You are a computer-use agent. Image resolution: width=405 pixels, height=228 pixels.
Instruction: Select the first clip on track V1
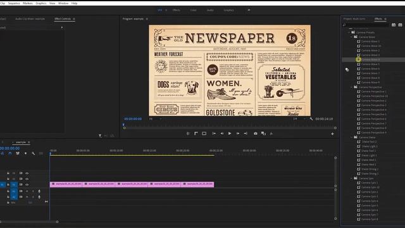[x=66, y=184]
